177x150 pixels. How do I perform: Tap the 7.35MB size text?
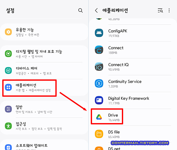point(113,87)
